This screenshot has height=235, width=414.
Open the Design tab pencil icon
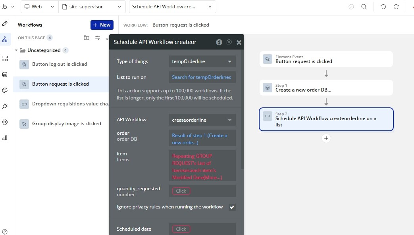point(5,23)
